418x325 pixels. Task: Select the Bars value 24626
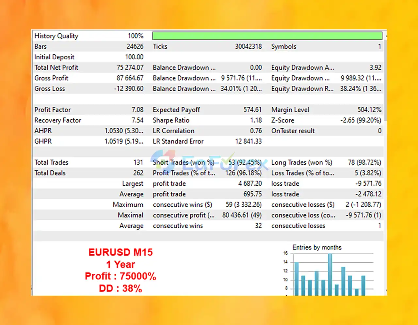pyautogui.click(x=135, y=46)
